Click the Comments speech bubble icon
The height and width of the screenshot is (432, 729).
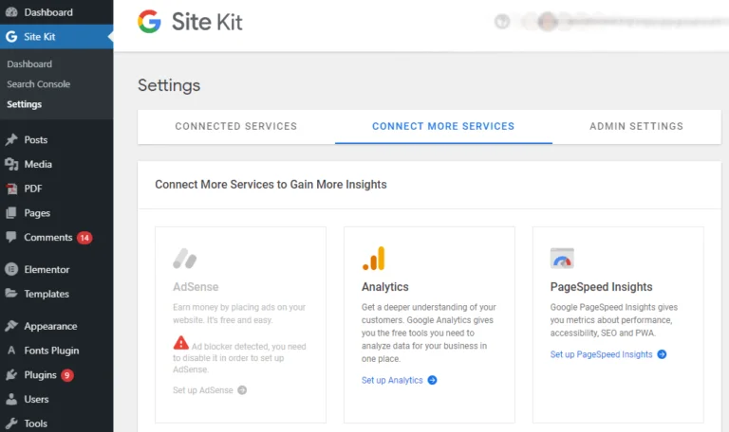click(11, 237)
